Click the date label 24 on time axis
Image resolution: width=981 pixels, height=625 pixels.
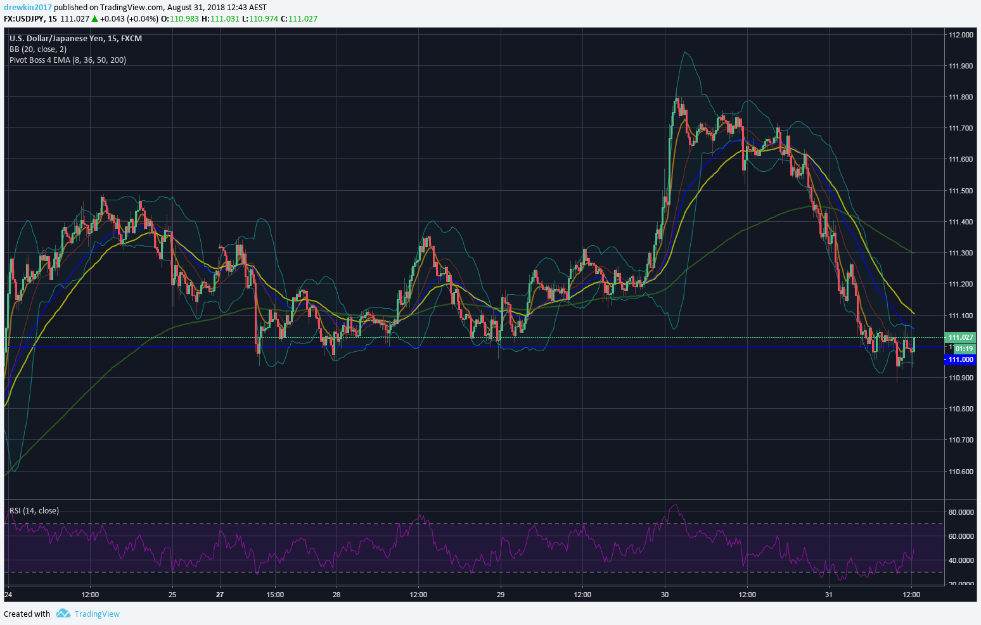pos(8,595)
